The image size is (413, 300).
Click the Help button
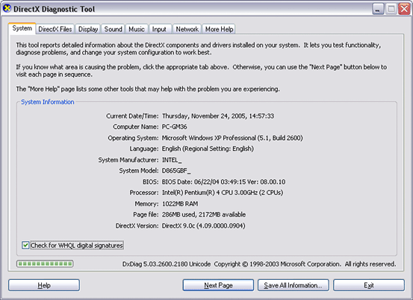(x=44, y=285)
